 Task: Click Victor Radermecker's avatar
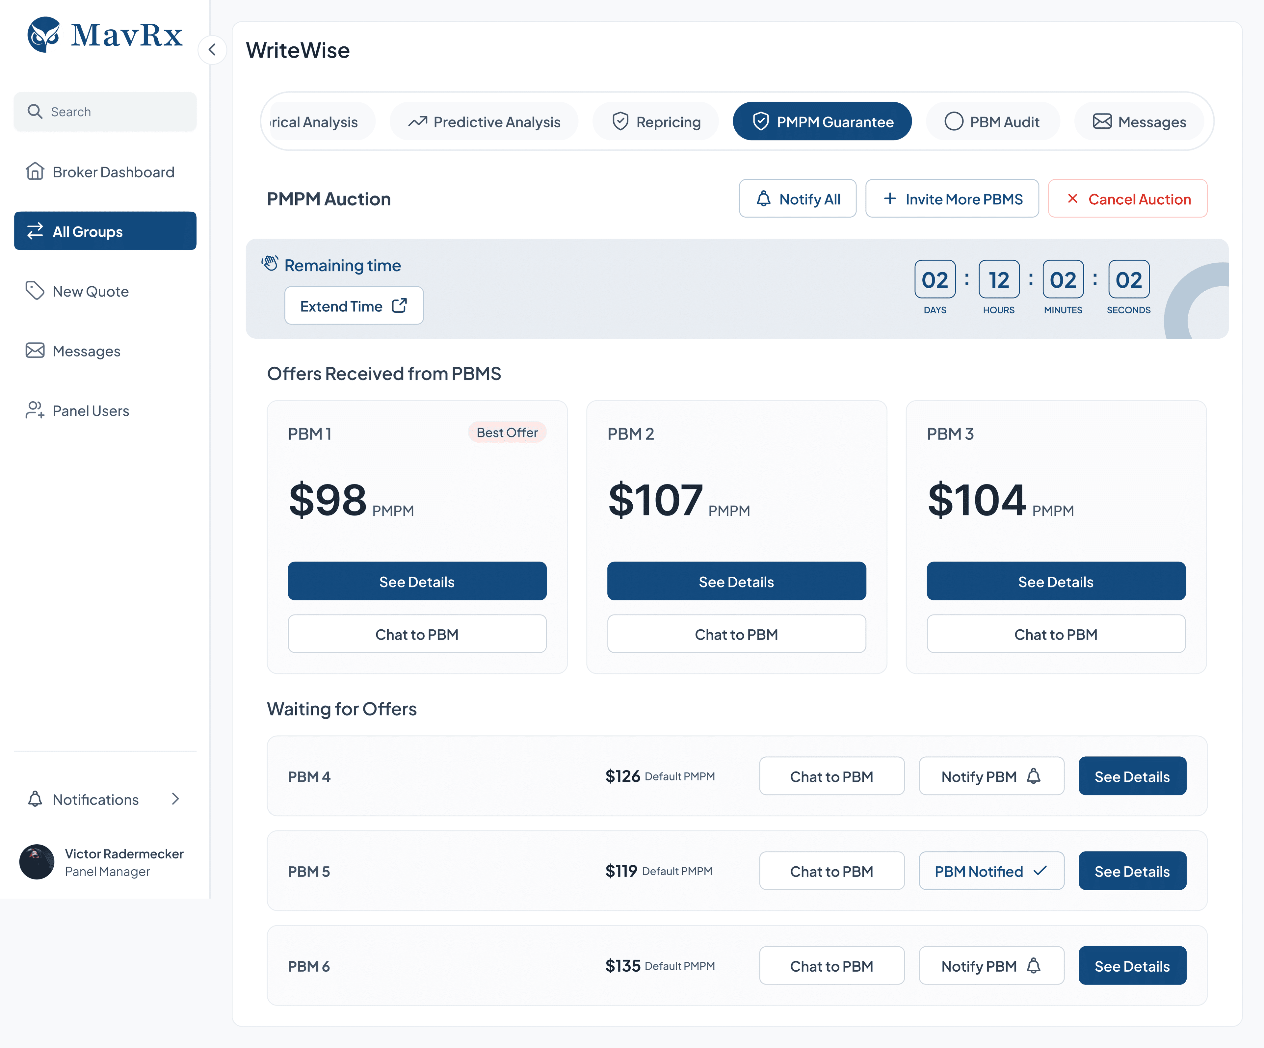point(37,861)
